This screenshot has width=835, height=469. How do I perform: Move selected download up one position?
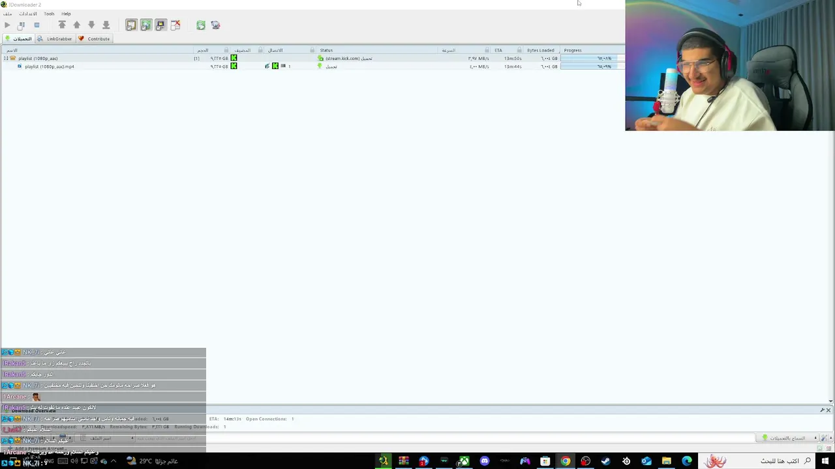[77, 25]
